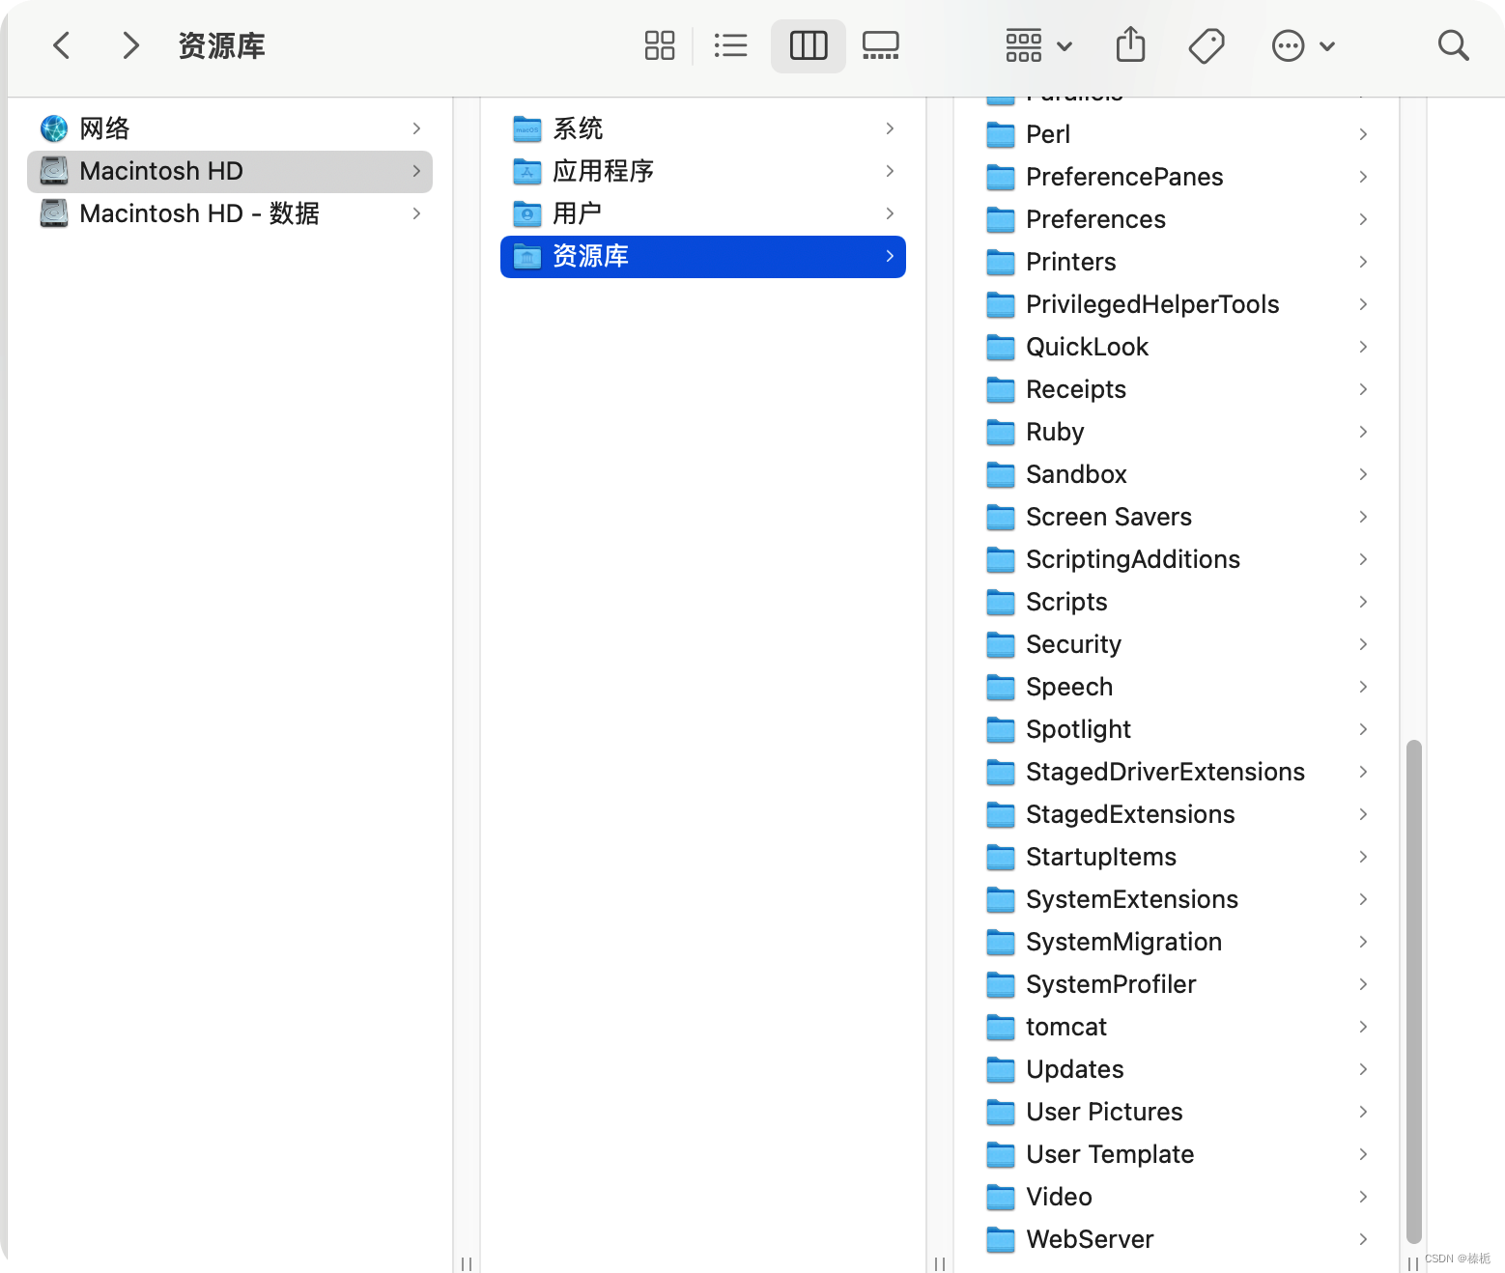
Task: Go forward with the right arrow button
Action: 130,45
